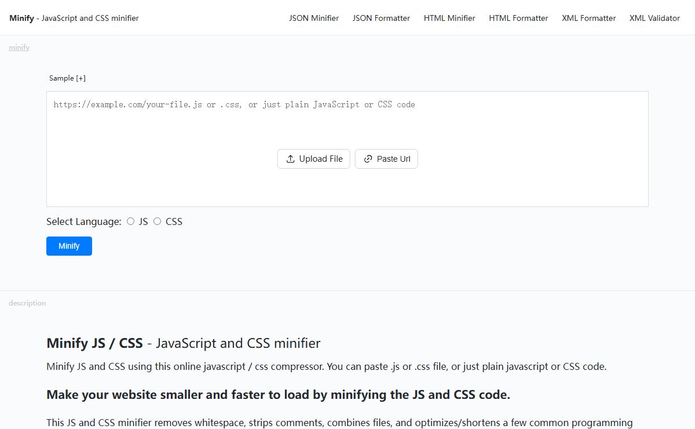The height and width of the screenshot is (429, 695).
Task: Click the Paste Url button text
Action: (x=393, y=159)
